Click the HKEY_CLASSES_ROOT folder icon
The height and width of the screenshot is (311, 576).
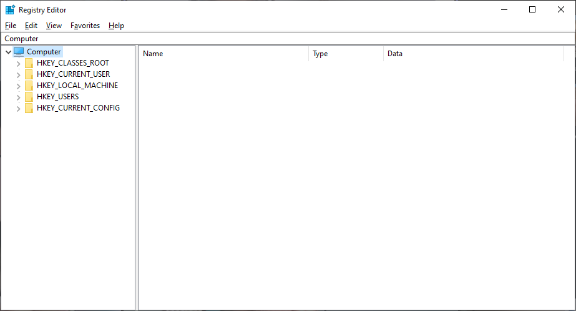point(29,63)
